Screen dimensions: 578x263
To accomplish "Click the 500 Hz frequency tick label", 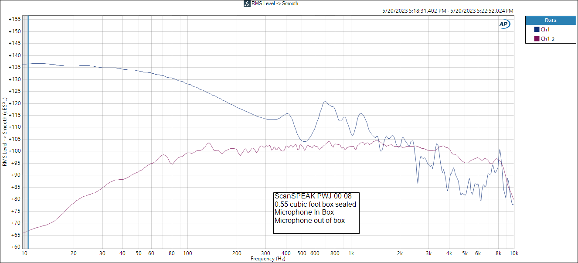I will [302, 253].
